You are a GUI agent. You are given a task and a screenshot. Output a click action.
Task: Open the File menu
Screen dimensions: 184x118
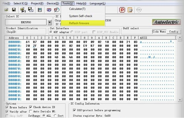click(x=6, y=3)
